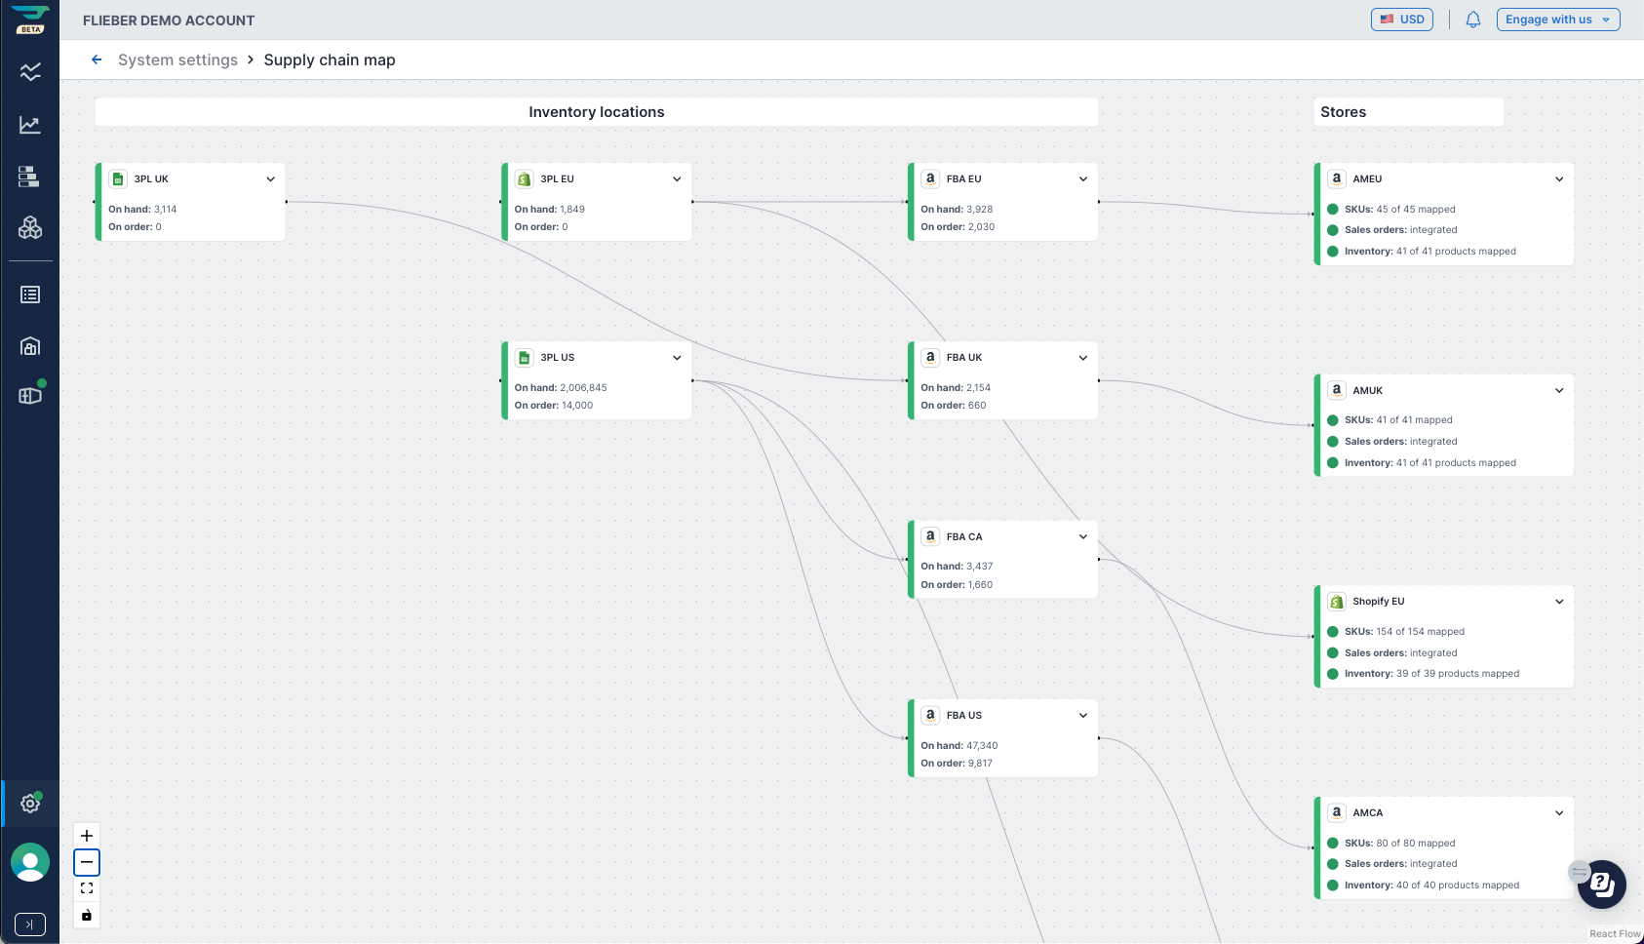This screenshot has width=1644, height=944.
Task: Select the warehouse icon in the sidebar
Action: point(29,345)
